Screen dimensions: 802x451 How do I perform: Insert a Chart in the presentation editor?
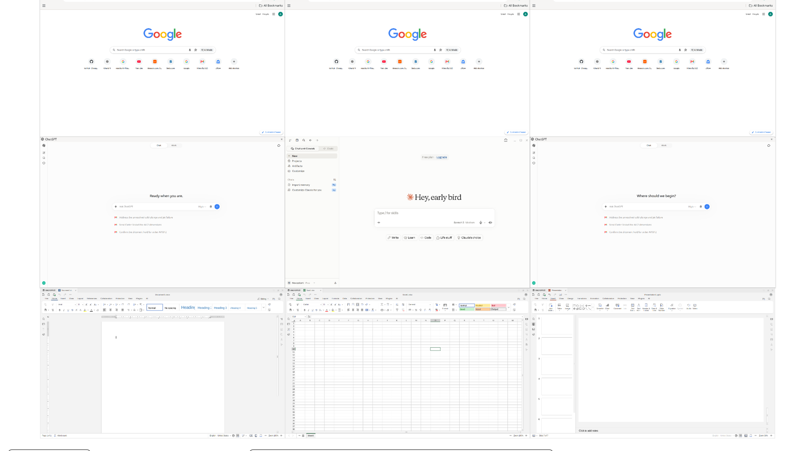tap(607, 306)
